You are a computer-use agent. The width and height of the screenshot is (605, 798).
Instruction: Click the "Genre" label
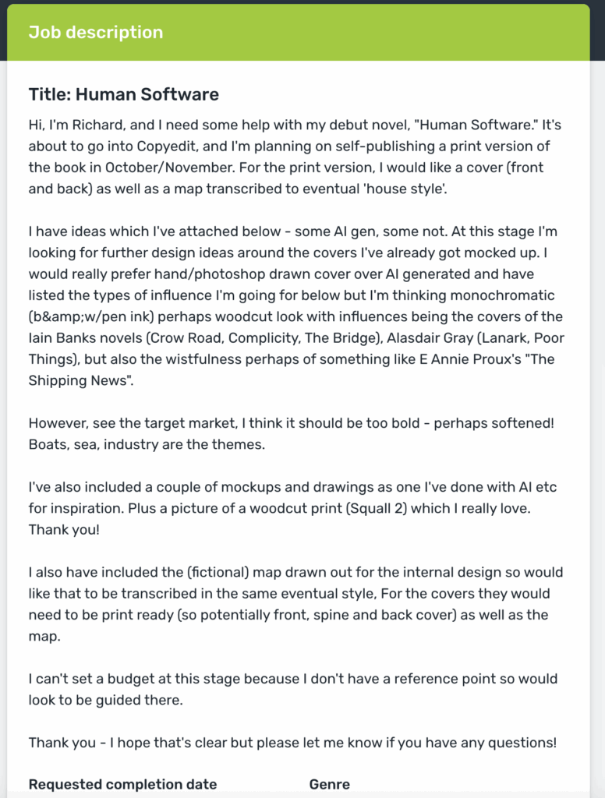click(329, 784)
